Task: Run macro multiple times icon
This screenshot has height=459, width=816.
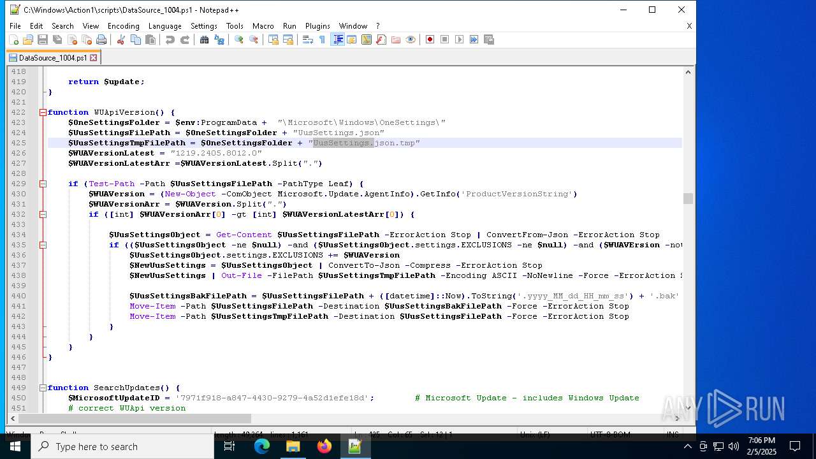Action: 474,40
